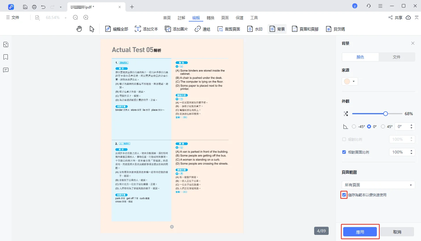Click the 取消 (Cancel) button
The height and width of the screenshot is (241, 421).
tap(397, 232)
